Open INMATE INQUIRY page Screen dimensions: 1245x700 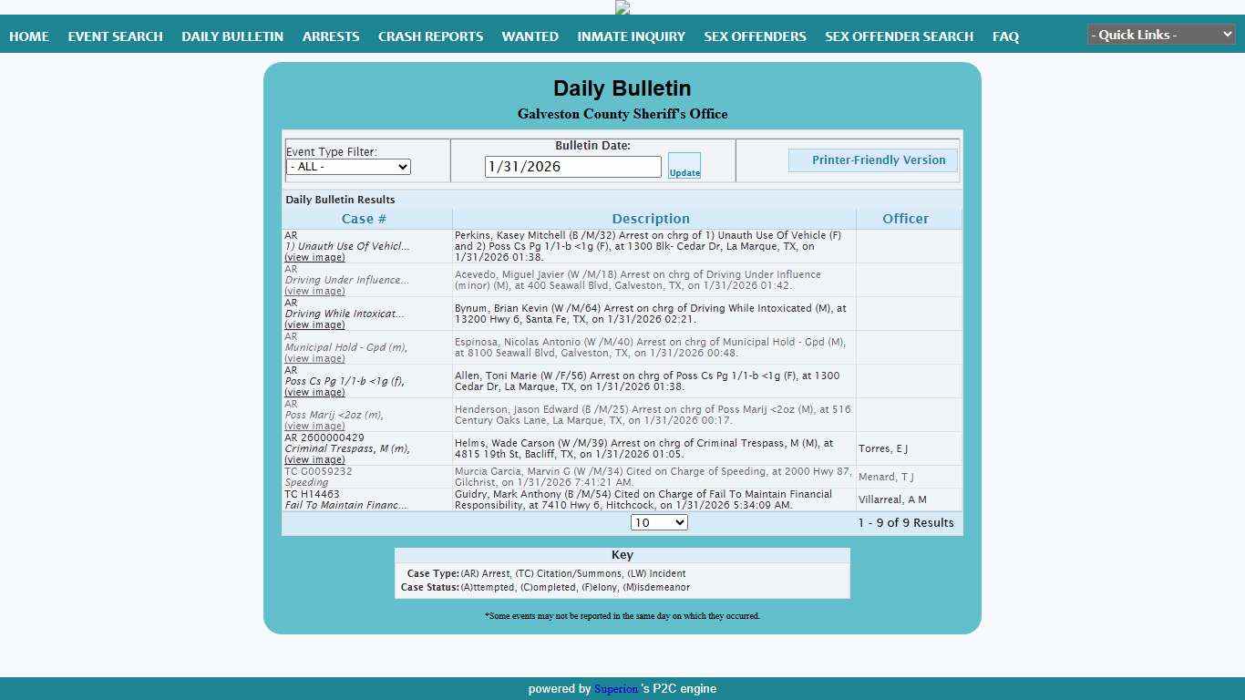pos(631,36)
